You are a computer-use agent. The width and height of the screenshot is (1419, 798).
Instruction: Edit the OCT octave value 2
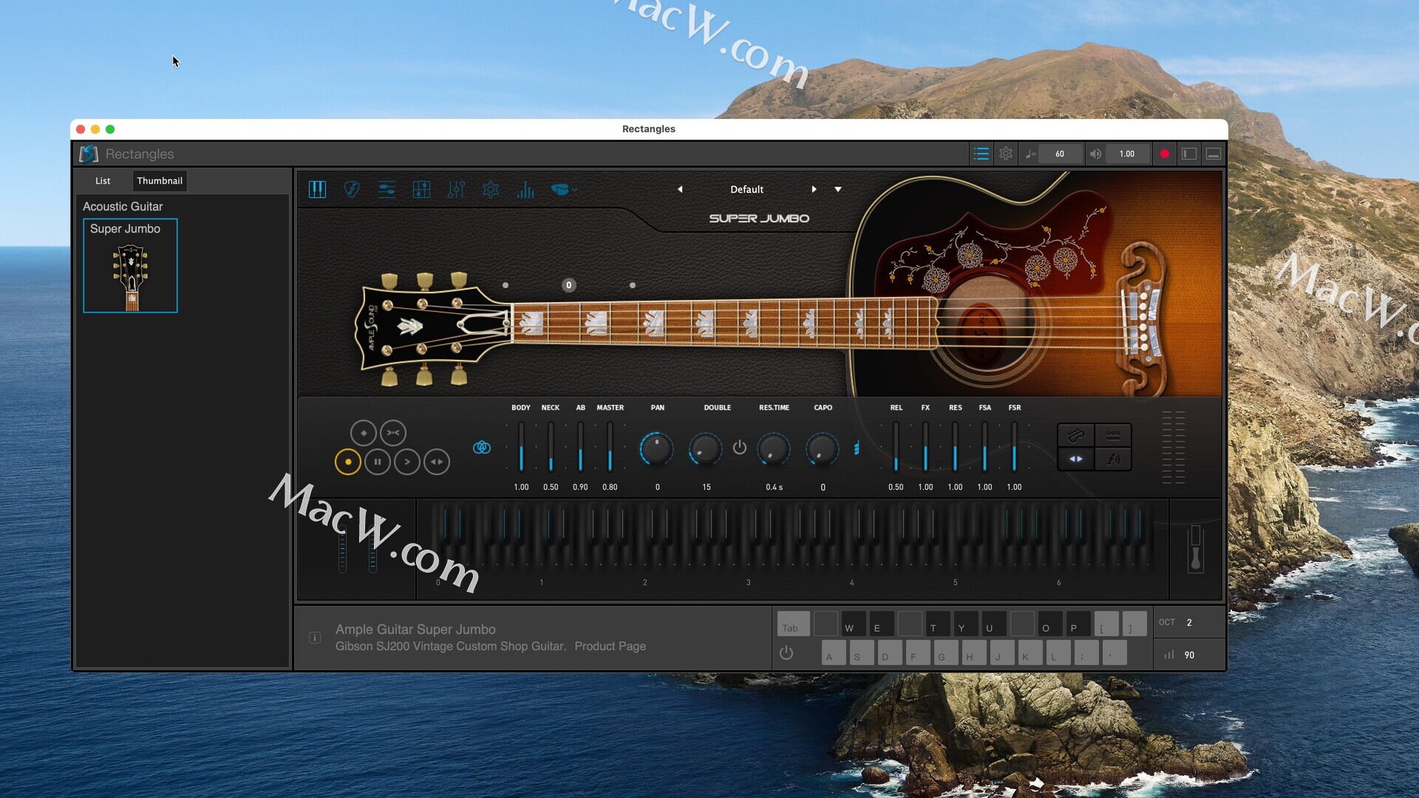[1189, 622]
